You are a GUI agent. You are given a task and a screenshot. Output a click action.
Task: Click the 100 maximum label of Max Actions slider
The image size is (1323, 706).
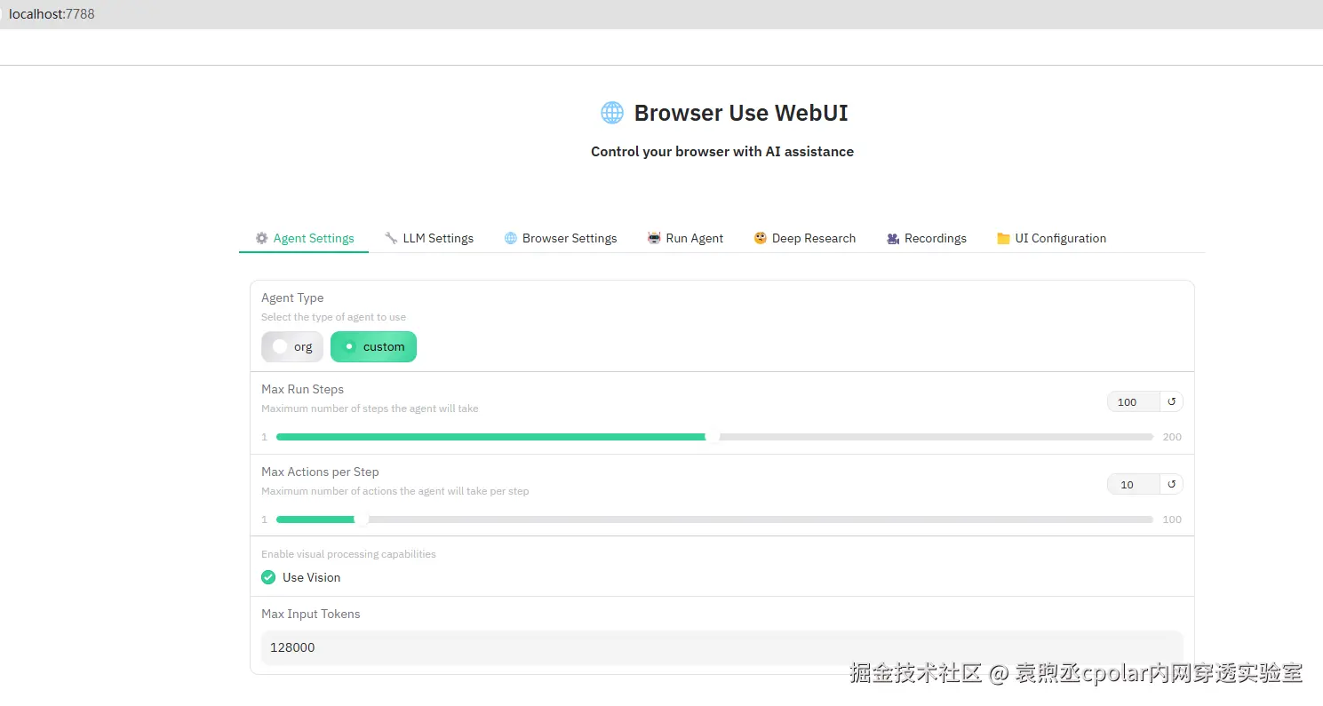pyautogui.click(x=1172, y=520)
